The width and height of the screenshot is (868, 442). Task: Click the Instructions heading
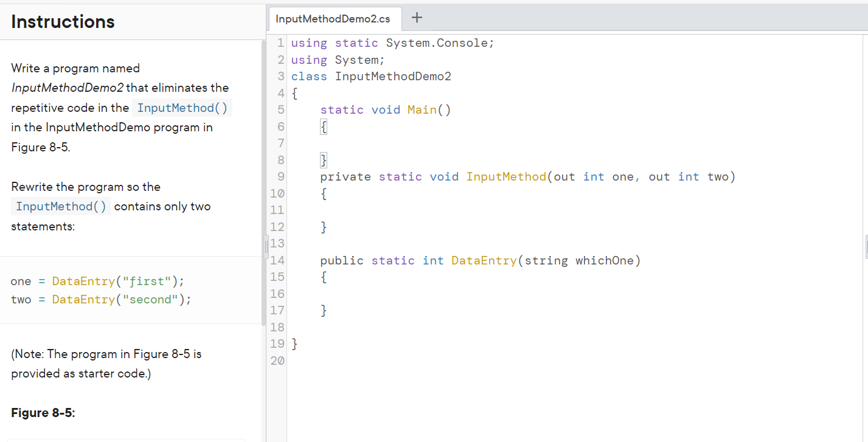pos(63,21)
